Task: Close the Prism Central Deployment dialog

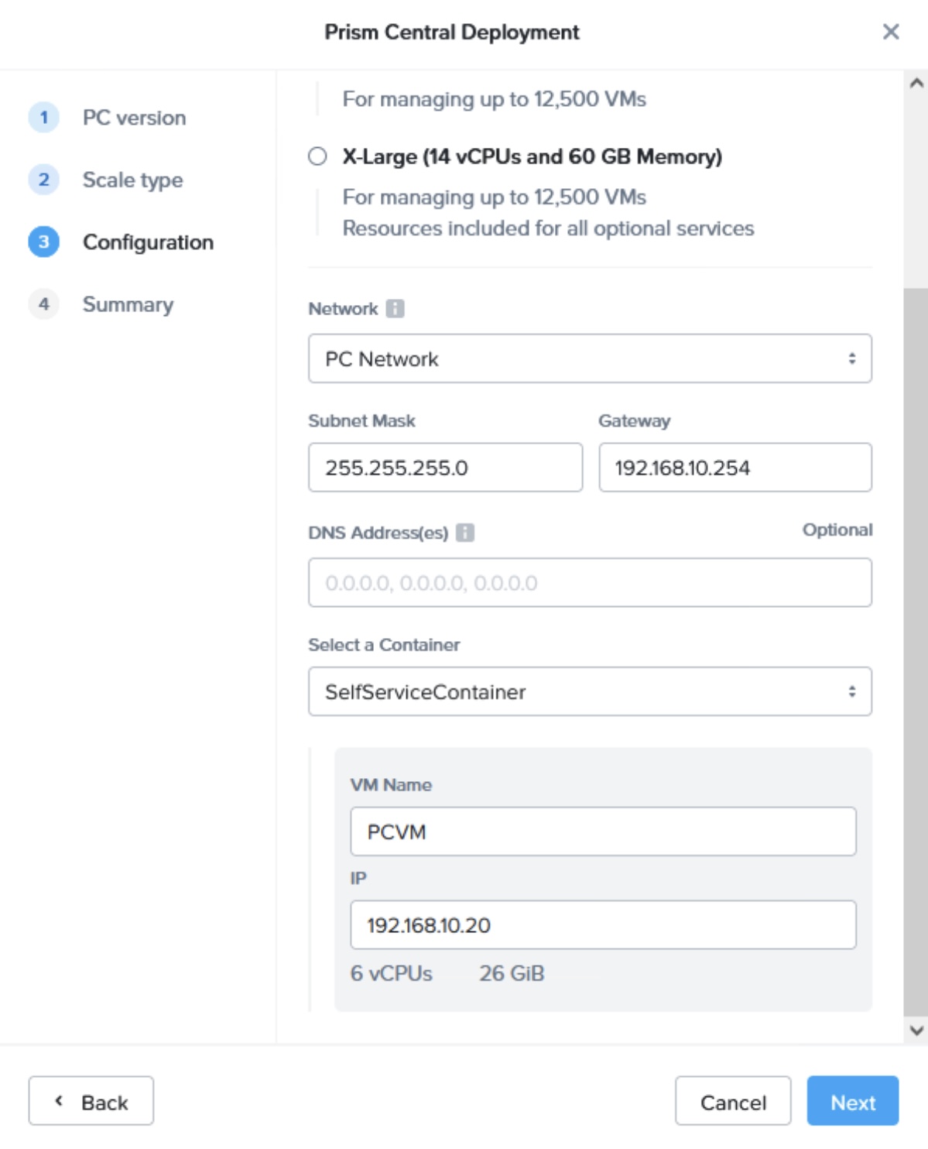Action: coord(890,32)
